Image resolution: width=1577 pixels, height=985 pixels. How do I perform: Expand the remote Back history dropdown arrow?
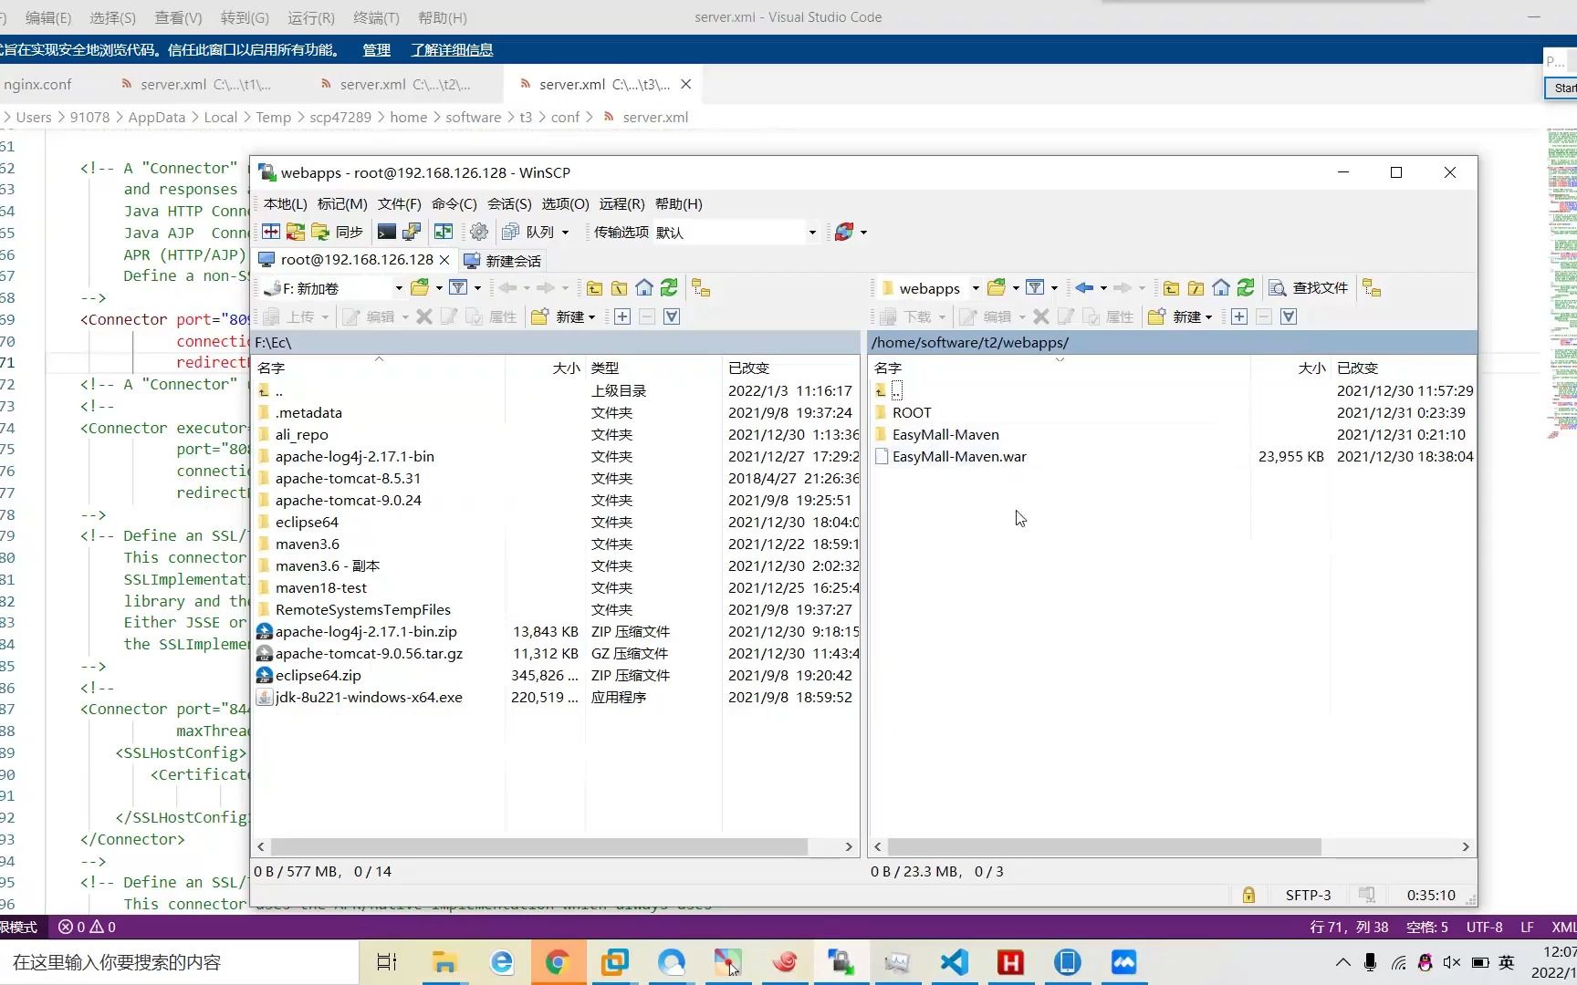click(1103, 288)
